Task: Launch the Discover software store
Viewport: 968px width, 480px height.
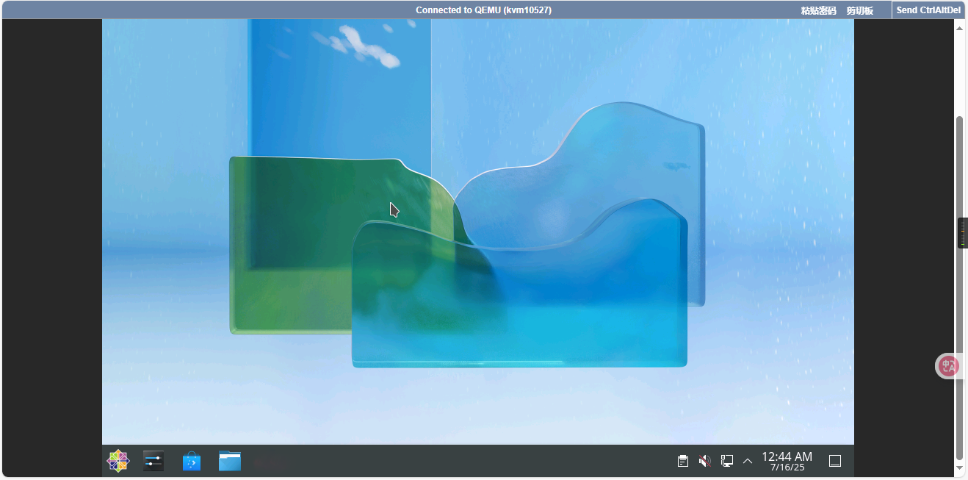Action: point(192,461)
